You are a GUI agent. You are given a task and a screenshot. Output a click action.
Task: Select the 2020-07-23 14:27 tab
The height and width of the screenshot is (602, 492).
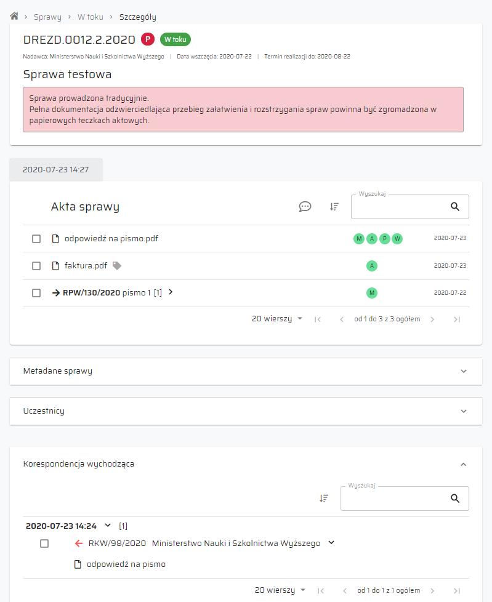[x=56, y=169]
